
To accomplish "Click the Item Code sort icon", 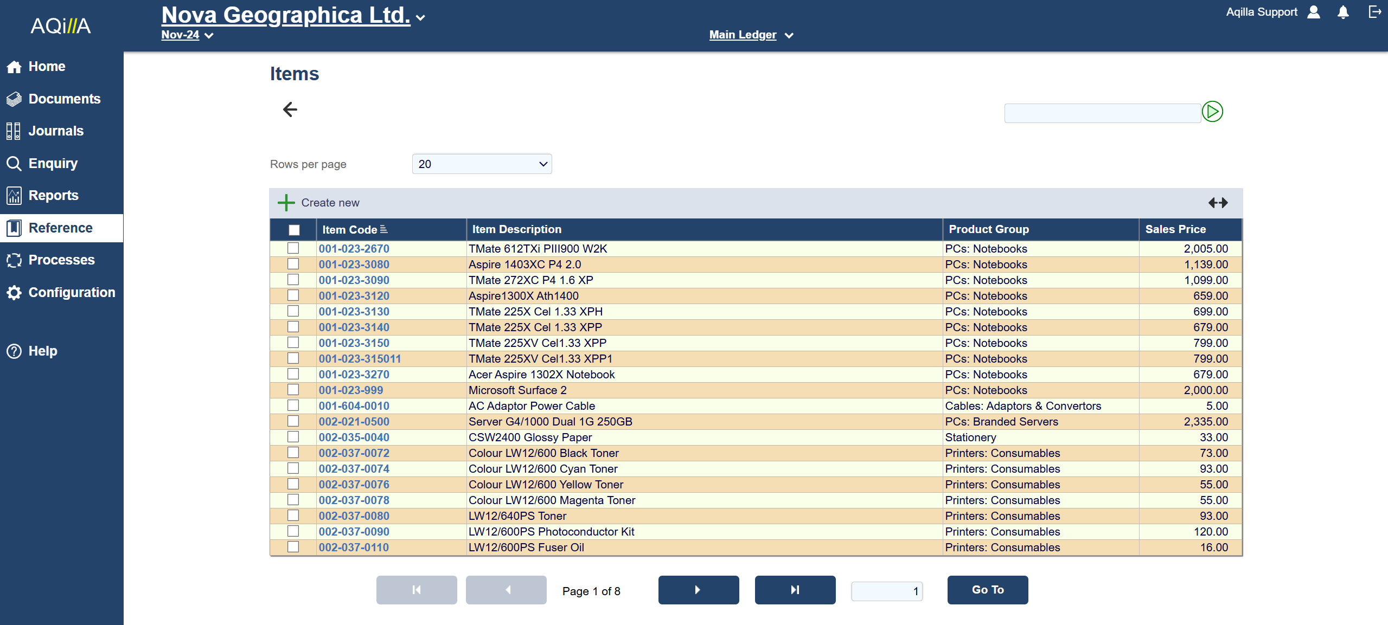I will click(x=384, y=229).
